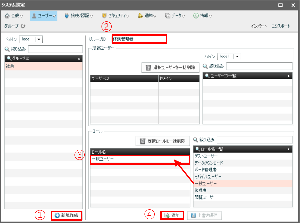Open the 通知 bell menu
The image size is (300, 223).
coord(147,15)
